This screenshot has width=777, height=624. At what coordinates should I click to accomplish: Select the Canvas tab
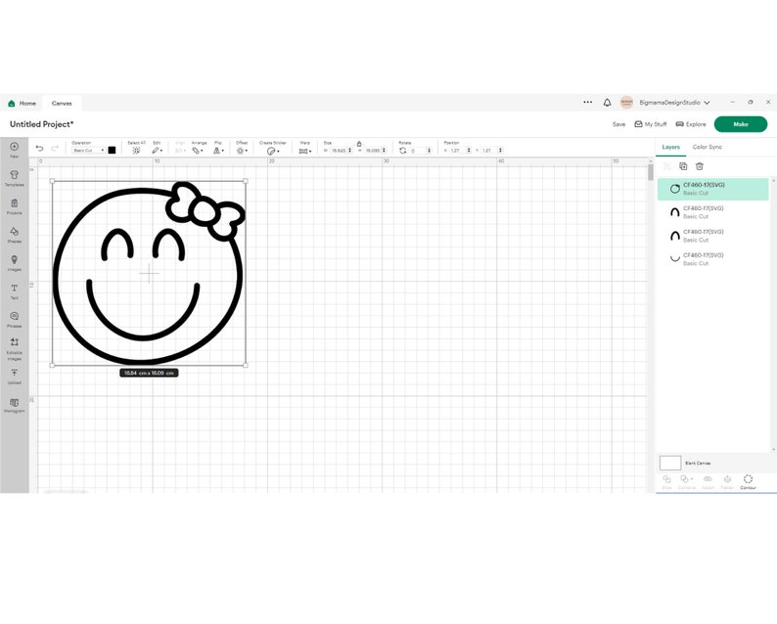pos(62,103)
